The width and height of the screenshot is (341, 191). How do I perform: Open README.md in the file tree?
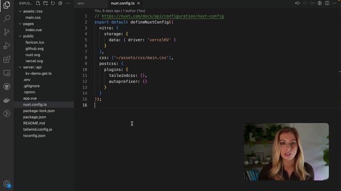34,123
